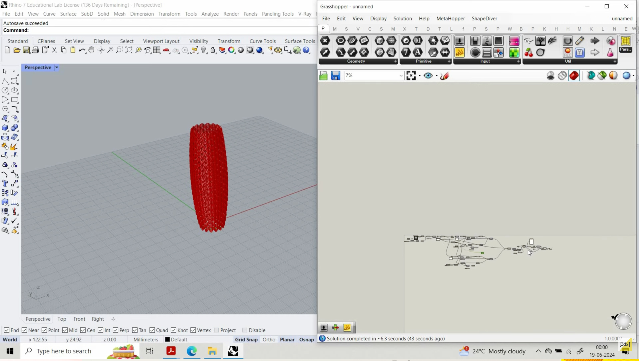This screenshot has width=639, height=361.
Task: Select the Gradient component in Input panel
Action: pyautogui.click(x=514, y=41)
